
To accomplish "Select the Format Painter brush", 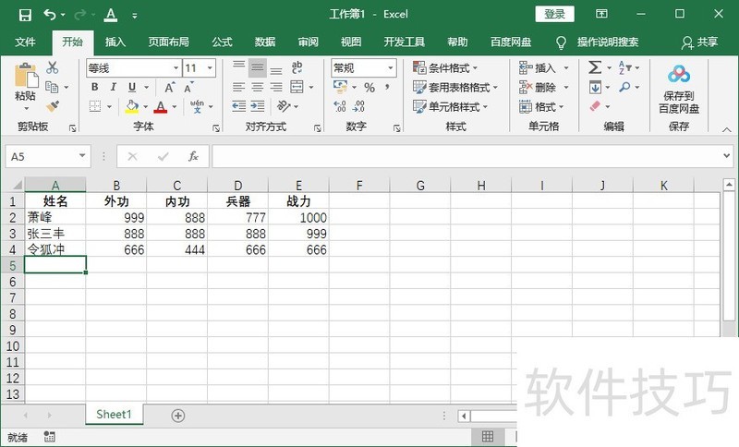I will pos(53,106).
